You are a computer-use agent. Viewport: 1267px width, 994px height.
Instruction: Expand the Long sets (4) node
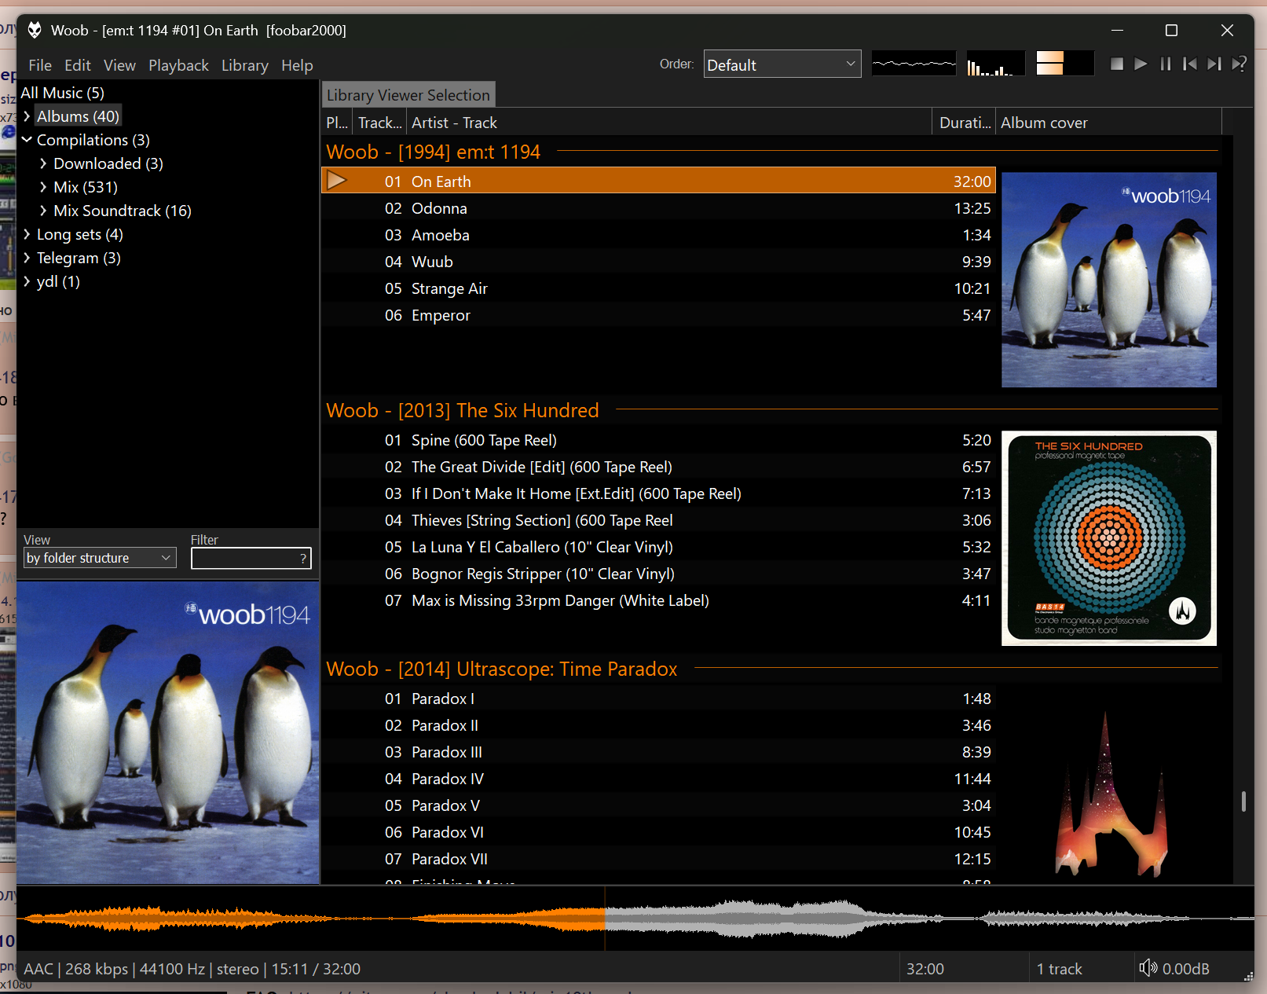27,234
